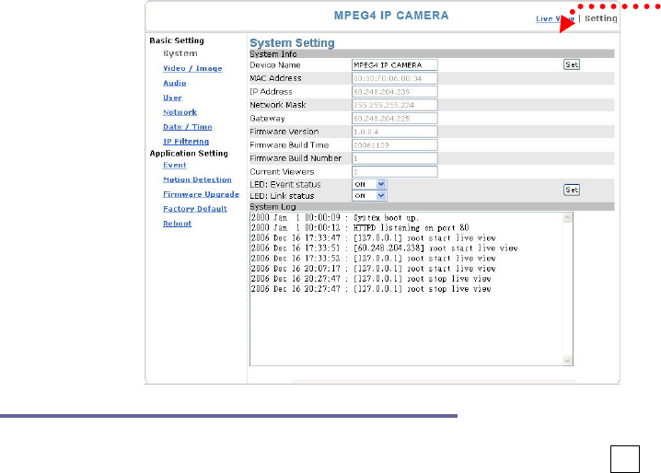The height and width of the screenshot is (473, 661).
Task: Click the 'MPEG4 IP CAMERA' page title
Action: pos(391,16)
